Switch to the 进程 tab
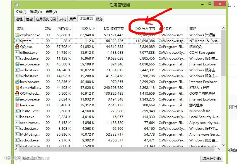This screenshot has width=237, height=164. click(x=19, y=19)
